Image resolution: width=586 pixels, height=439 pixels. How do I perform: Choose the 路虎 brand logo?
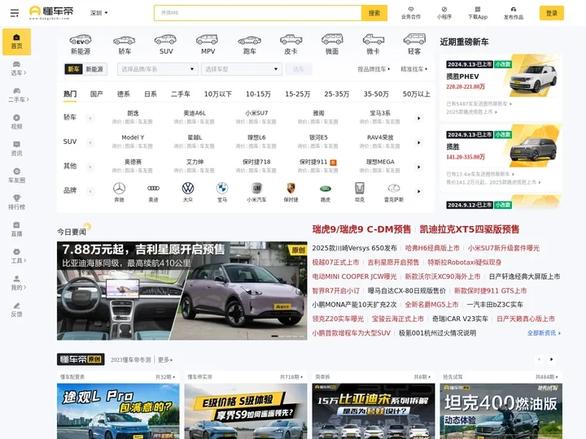click(325, 192)
